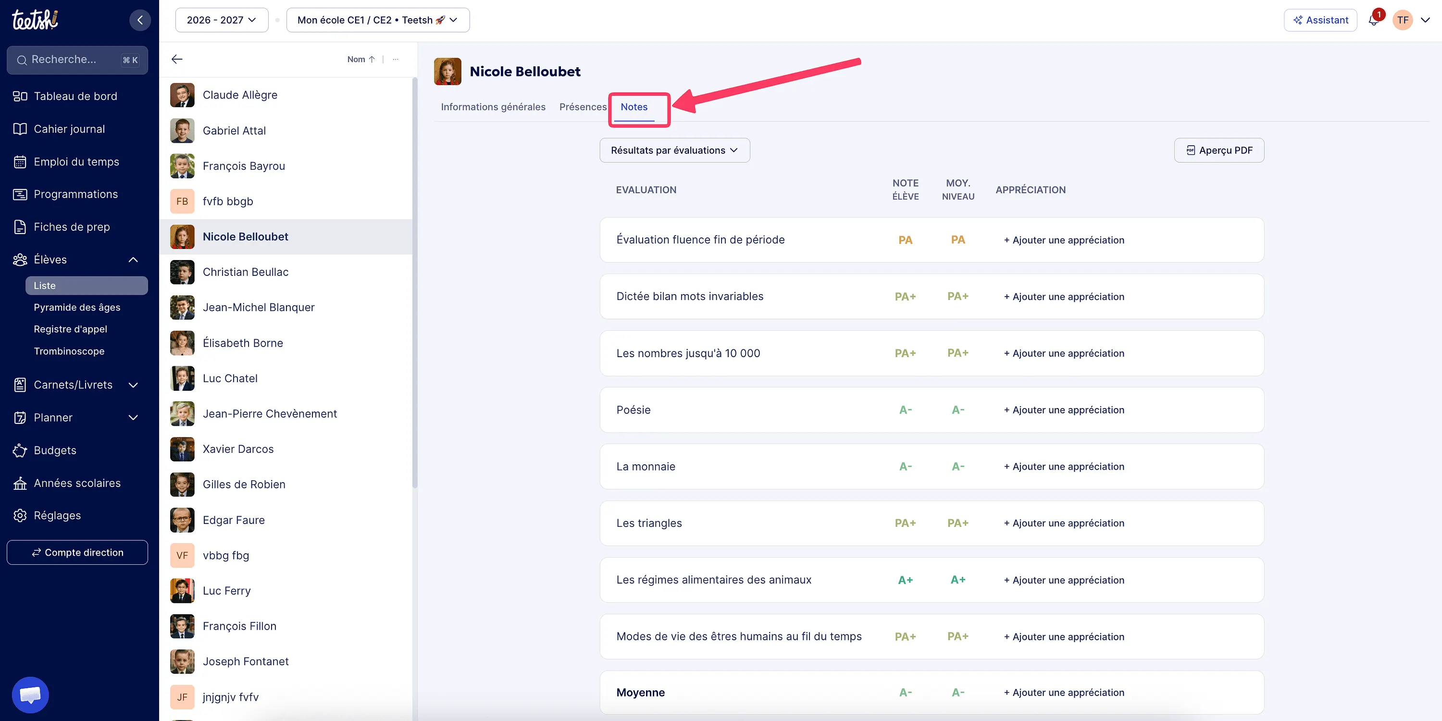Open the Tableau de bord page
Screen dimensions: 1442x721
click(x=75, y=96)
